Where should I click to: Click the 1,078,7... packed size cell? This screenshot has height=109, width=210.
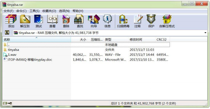pyautogui.click(x=96, y=59)
